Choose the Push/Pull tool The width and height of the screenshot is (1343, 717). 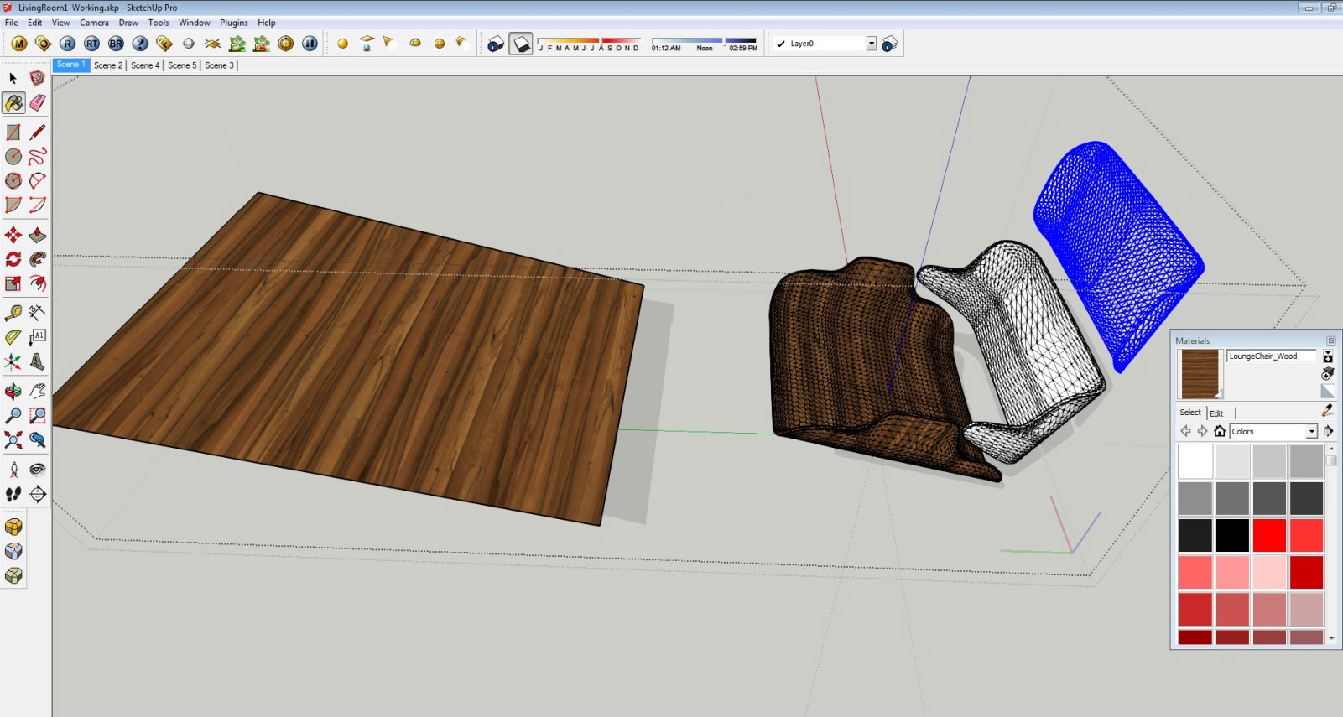(x=38, y=236)
